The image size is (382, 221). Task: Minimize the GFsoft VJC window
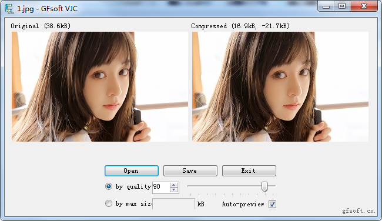[x=326, y=6]
